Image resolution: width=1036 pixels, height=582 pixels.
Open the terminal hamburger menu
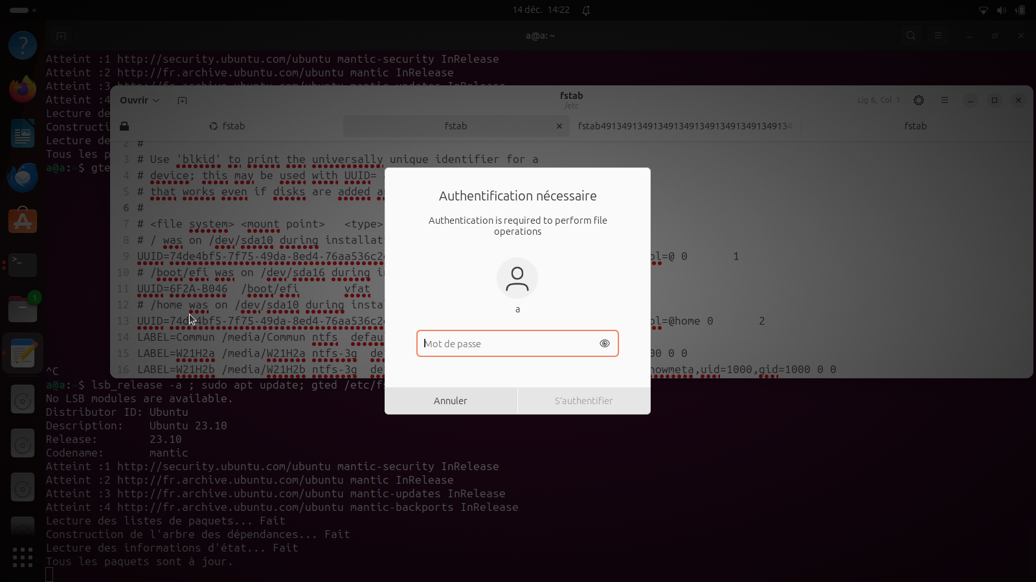(x=938, y=36)
